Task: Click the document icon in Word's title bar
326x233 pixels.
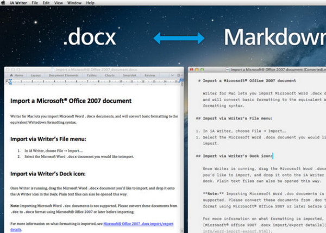Action: [53, 70]
